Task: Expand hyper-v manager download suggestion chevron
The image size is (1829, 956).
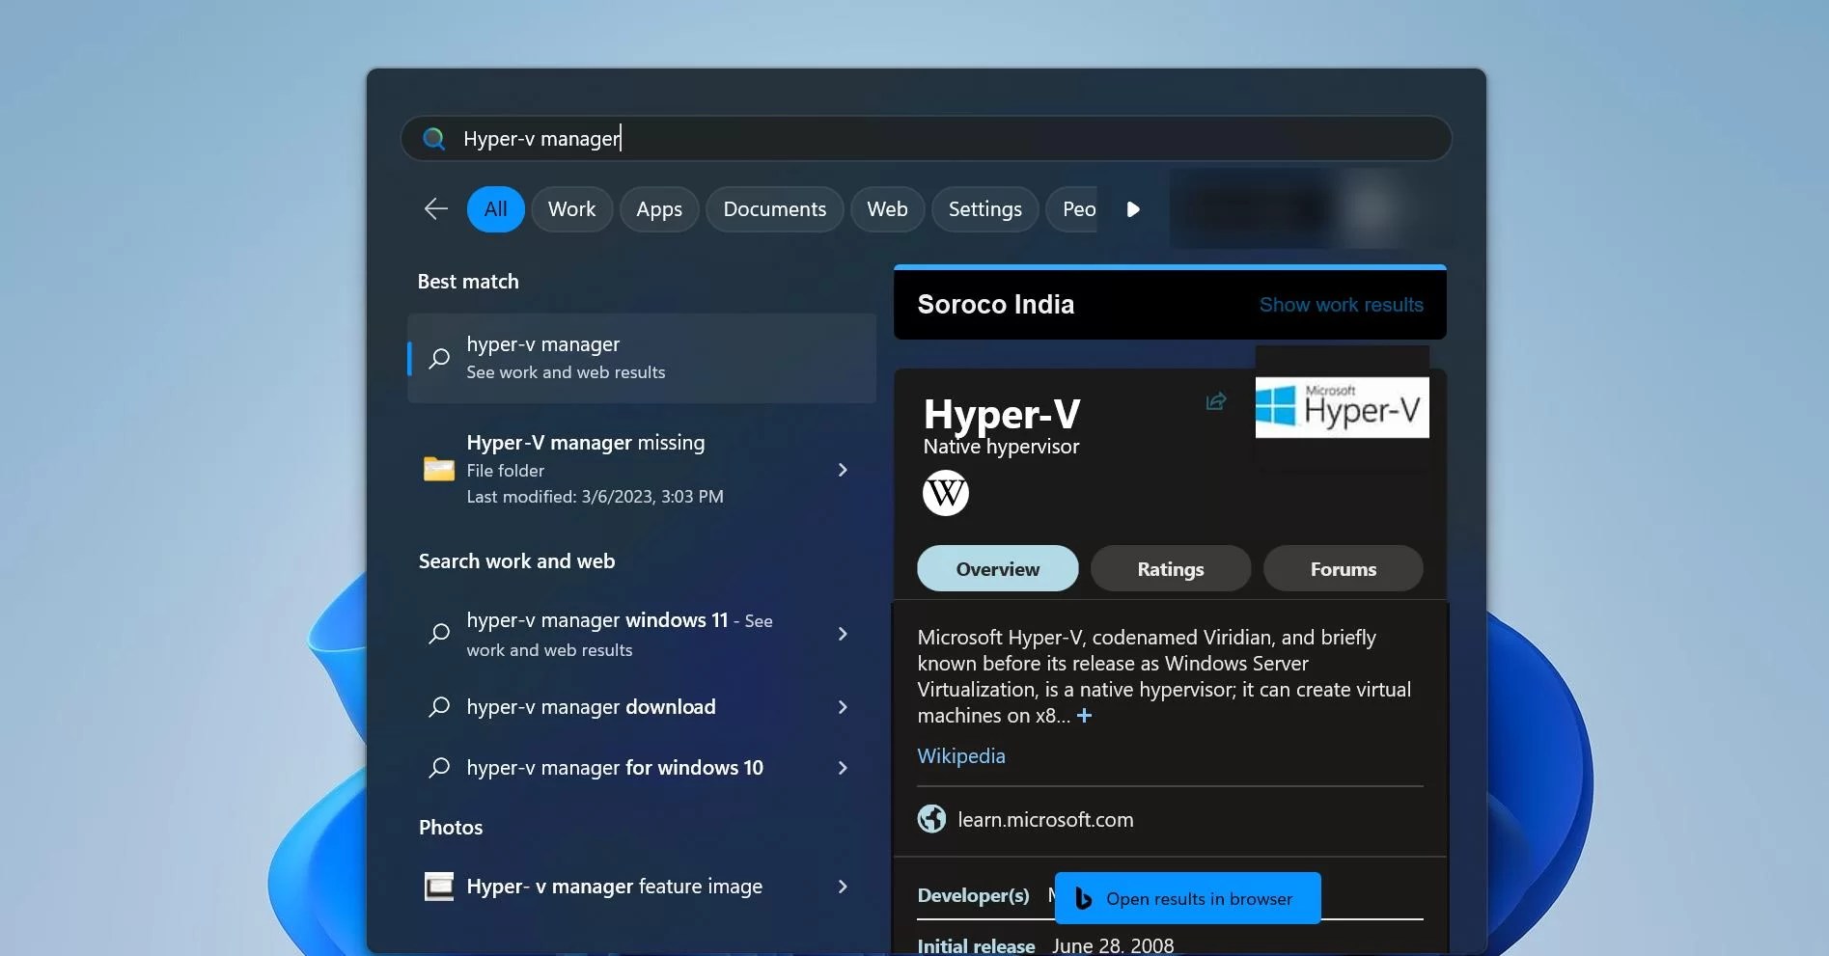Action: 843,707
